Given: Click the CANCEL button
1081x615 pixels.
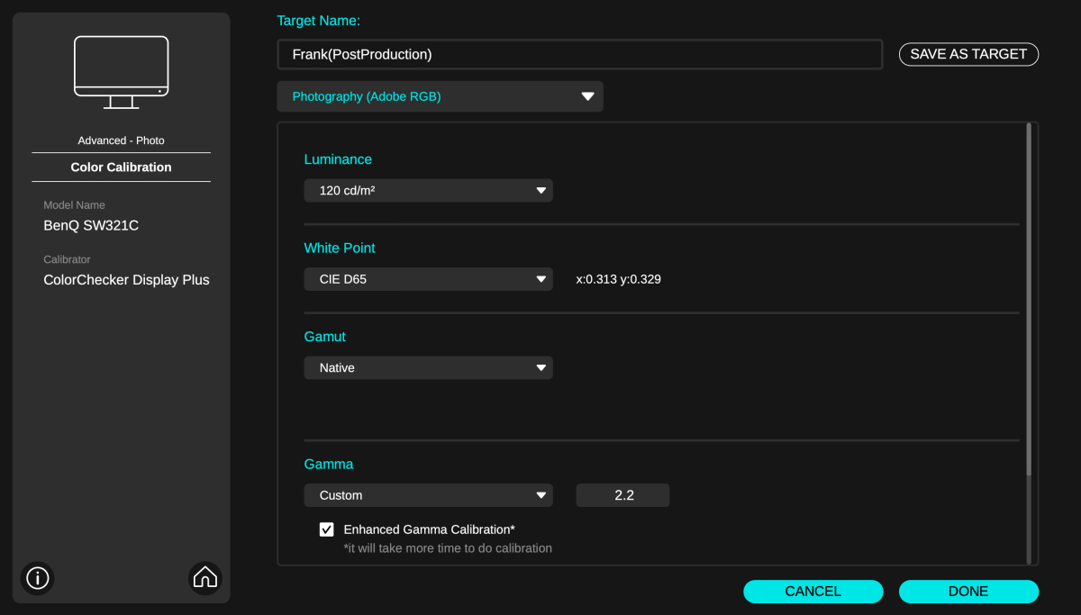Looking at the screenshot, I should [x=813, y=592].
